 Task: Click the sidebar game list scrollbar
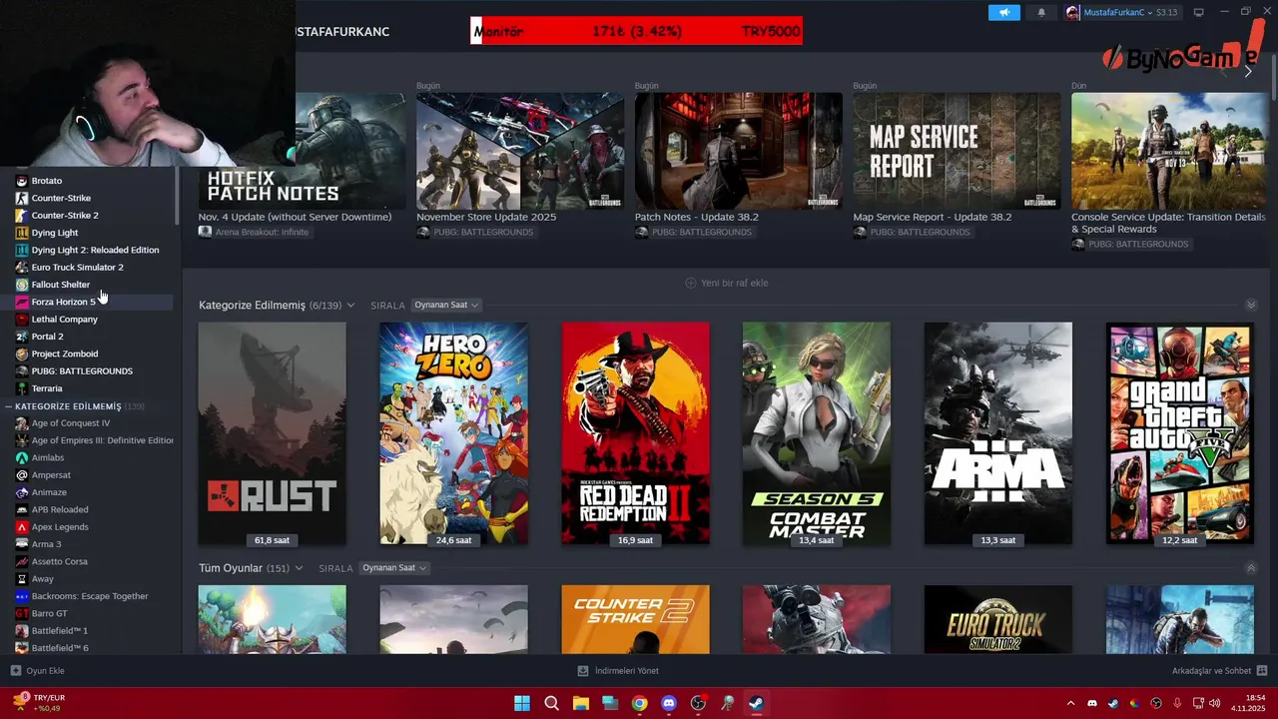177,195
